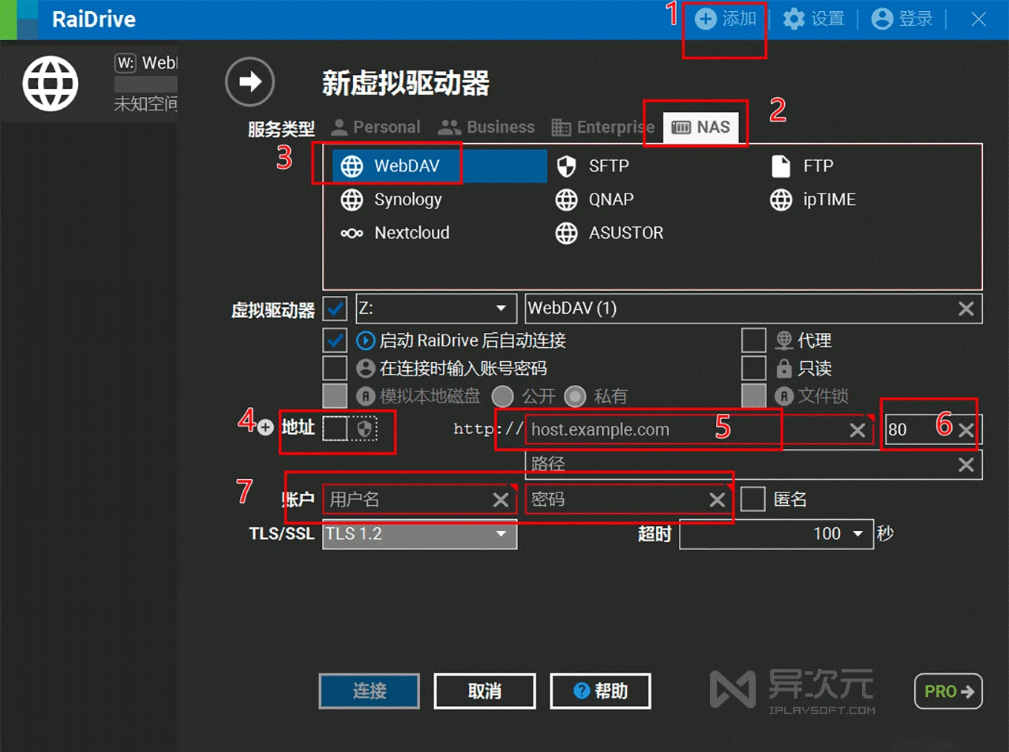Screen dimensions: 1009x752
Task: Select Nextcloud service type
Action: 395,233
